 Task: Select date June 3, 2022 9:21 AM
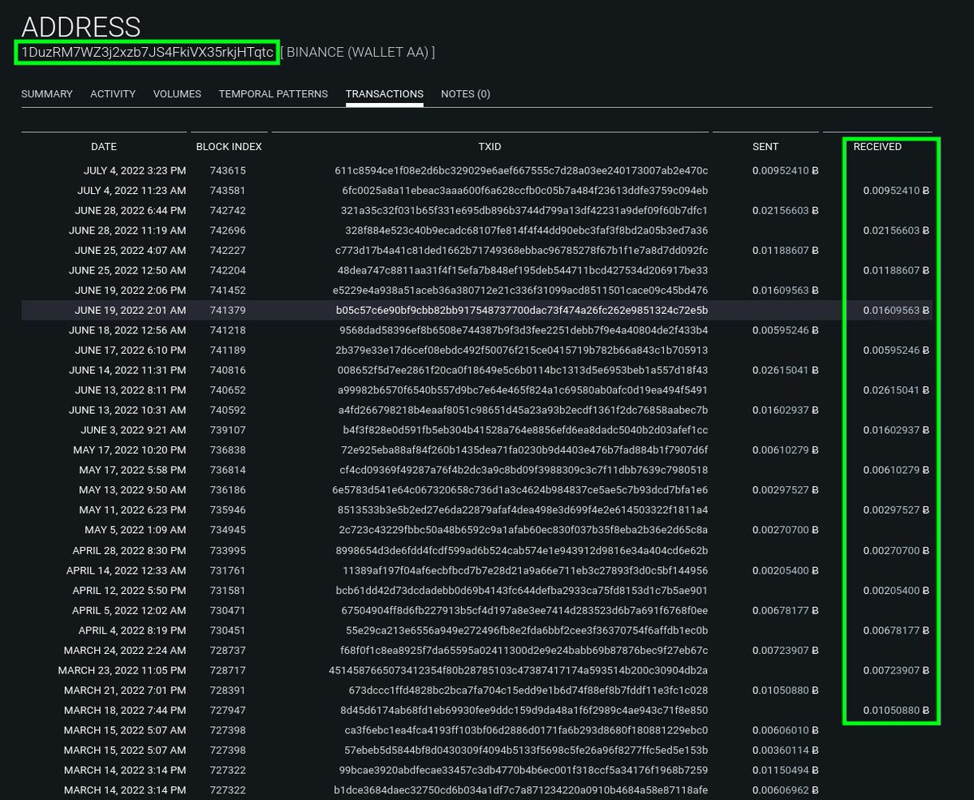133,429
